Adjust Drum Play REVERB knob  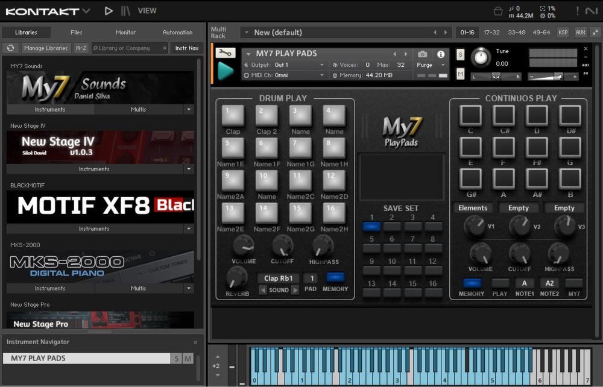(236, 277)
